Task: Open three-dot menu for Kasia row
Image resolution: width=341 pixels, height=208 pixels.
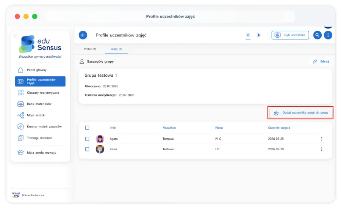Action: pyautogui.click(x=322, y=149)
